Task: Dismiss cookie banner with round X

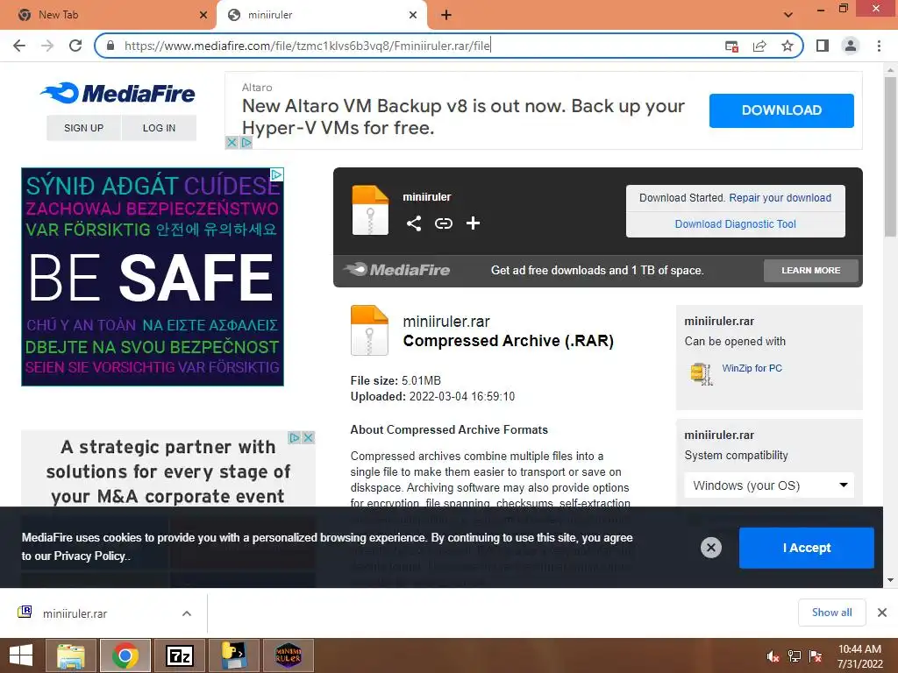Action: pos(710,548)
